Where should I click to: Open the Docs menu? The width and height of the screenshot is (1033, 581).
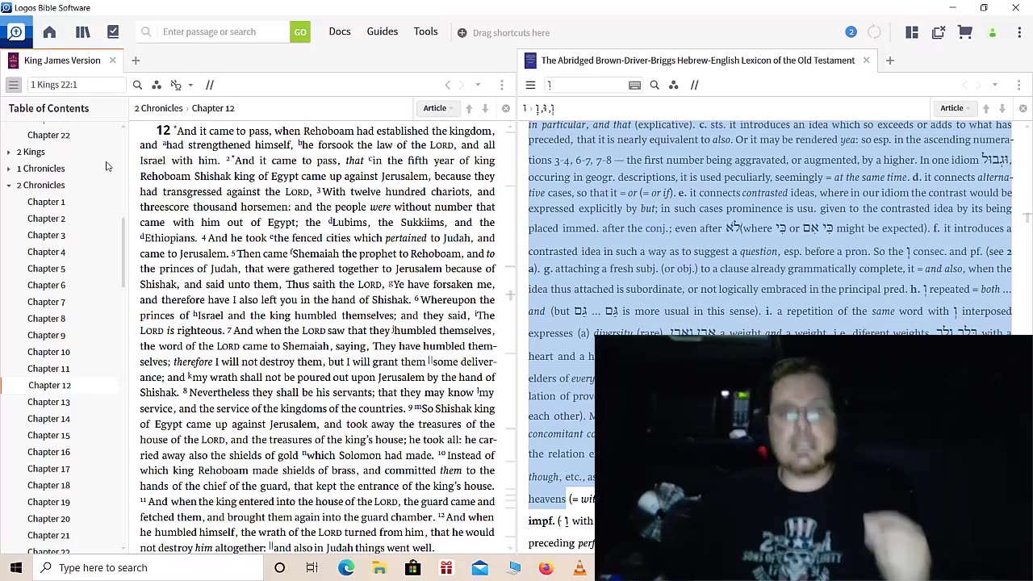[x=340, y=31]
